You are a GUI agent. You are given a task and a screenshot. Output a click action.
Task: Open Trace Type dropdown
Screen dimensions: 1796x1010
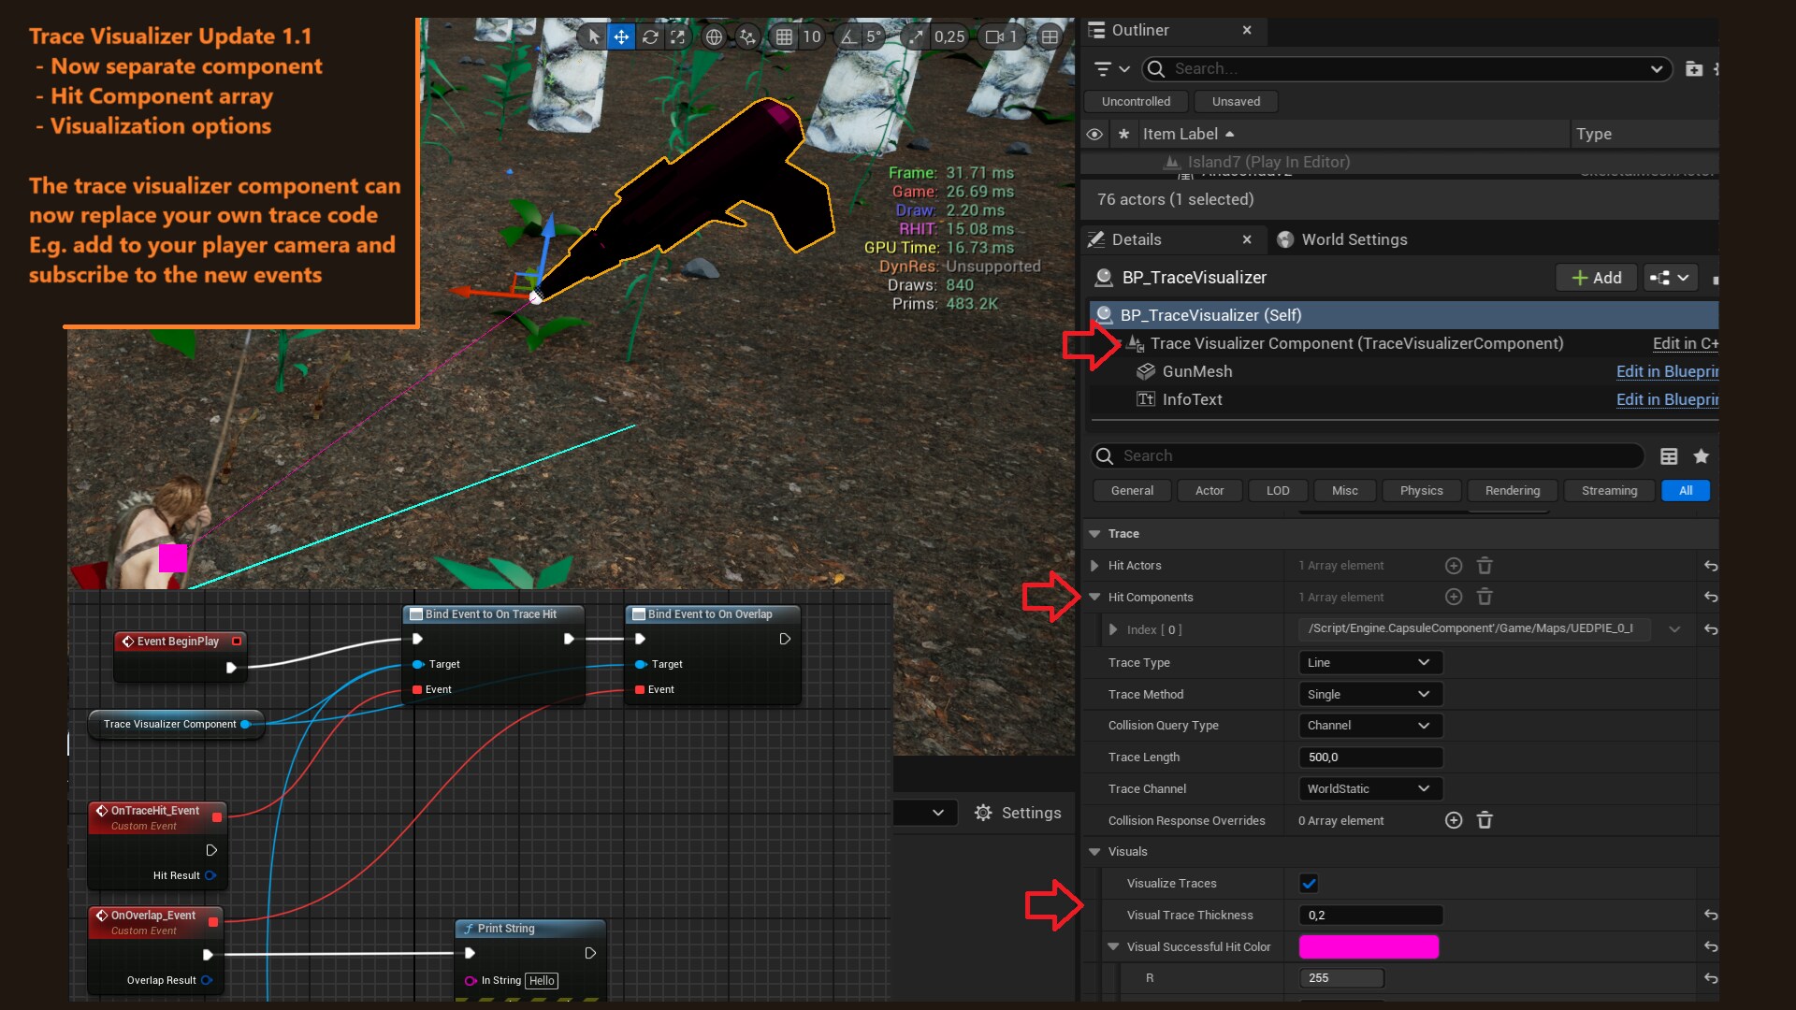(1369, 662)
